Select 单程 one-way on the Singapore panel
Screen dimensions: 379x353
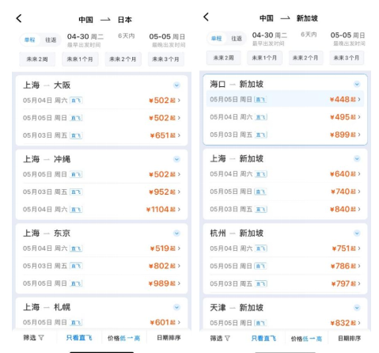[217, 39]
